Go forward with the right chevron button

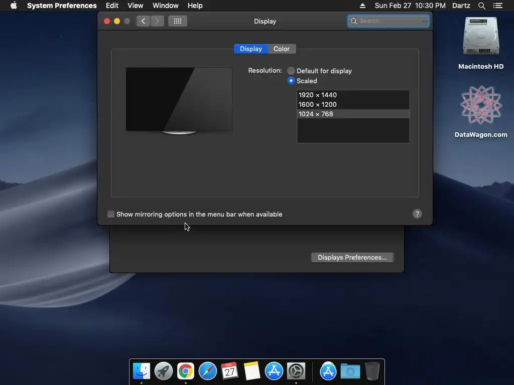pyautogui.click(x=157, y=21)
